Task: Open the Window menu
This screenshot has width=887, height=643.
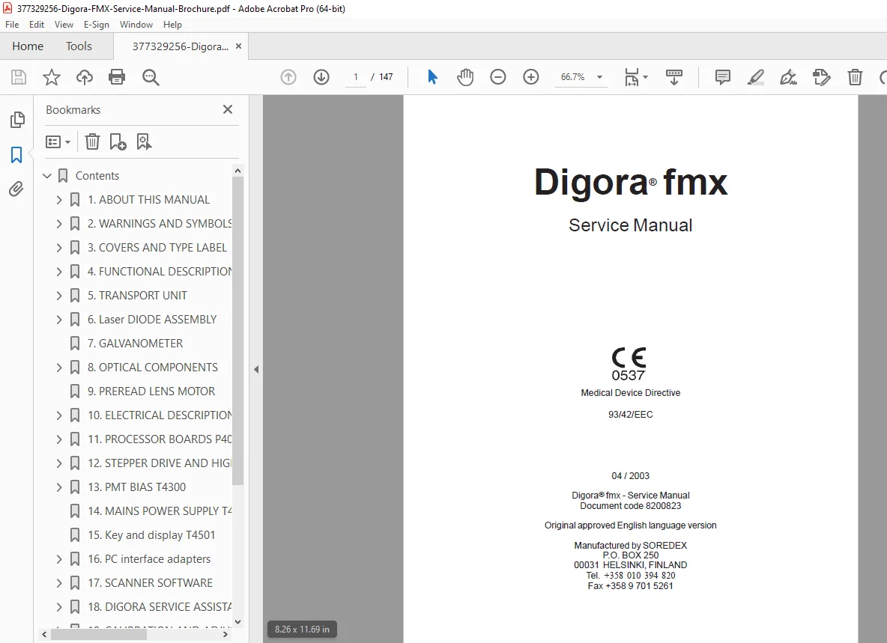Action: click(x=136, y=24)
